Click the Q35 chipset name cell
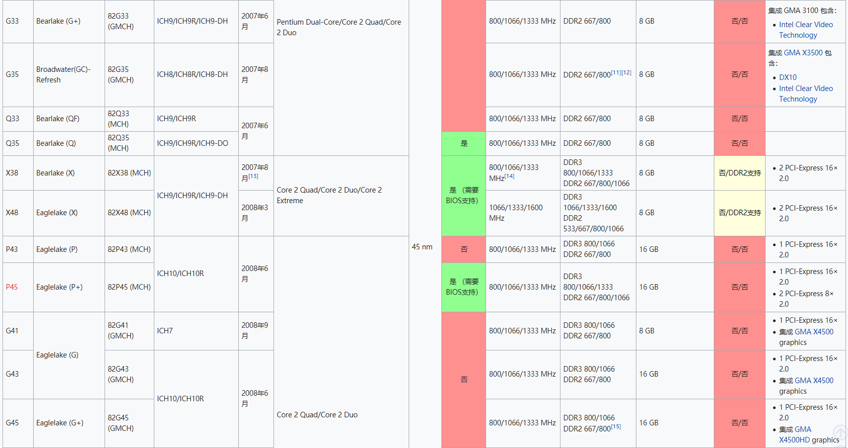 18,143
